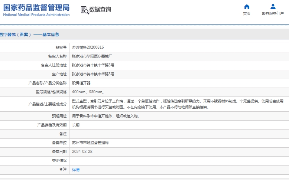Screen dimensions: 289x180
Task: Select product name 股骨撑开器
Action: [x=81, y=83]
